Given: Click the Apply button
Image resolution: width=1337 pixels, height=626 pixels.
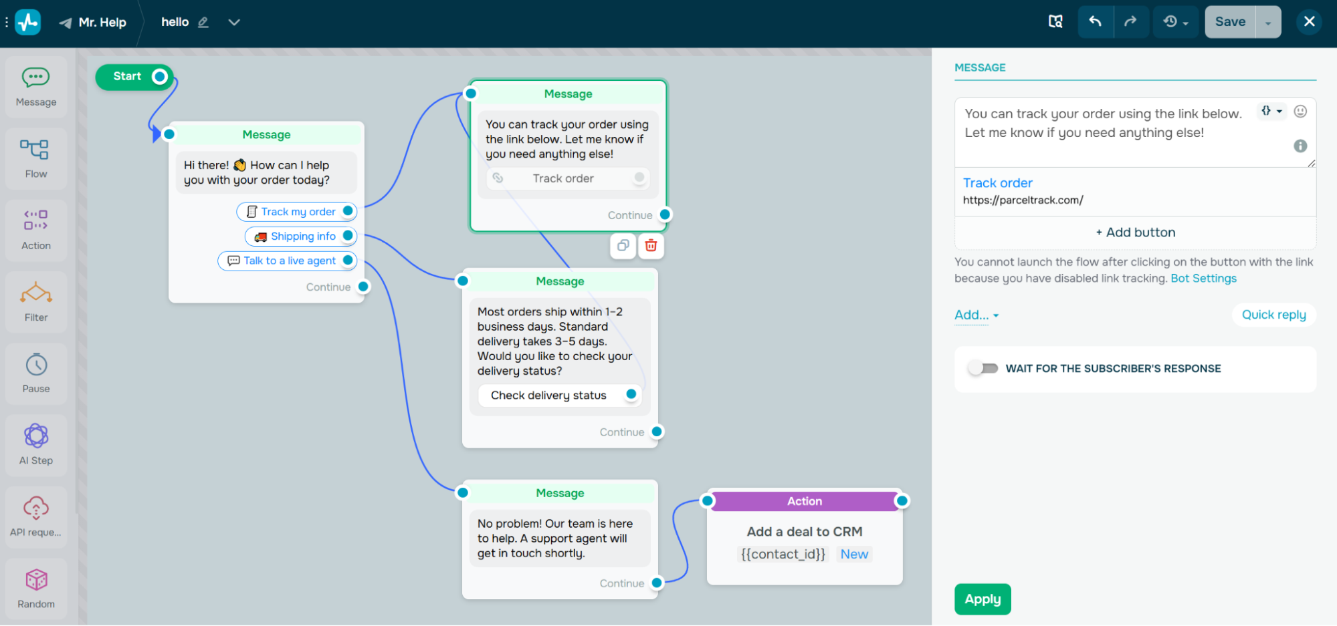Looking at the screenshot, I should [x=982, y=599].
